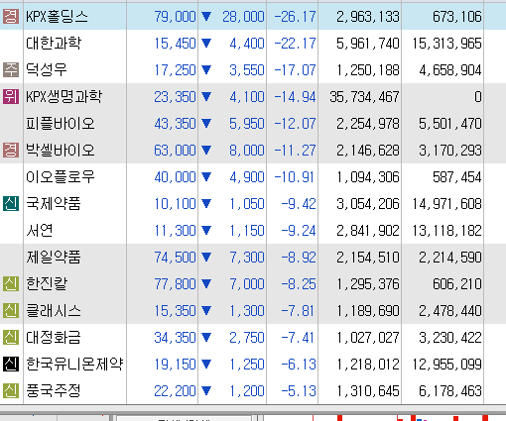506x421 pixels.
Task: Click the 신 badge beside 국제약품
Action: [x=11, y=203]
